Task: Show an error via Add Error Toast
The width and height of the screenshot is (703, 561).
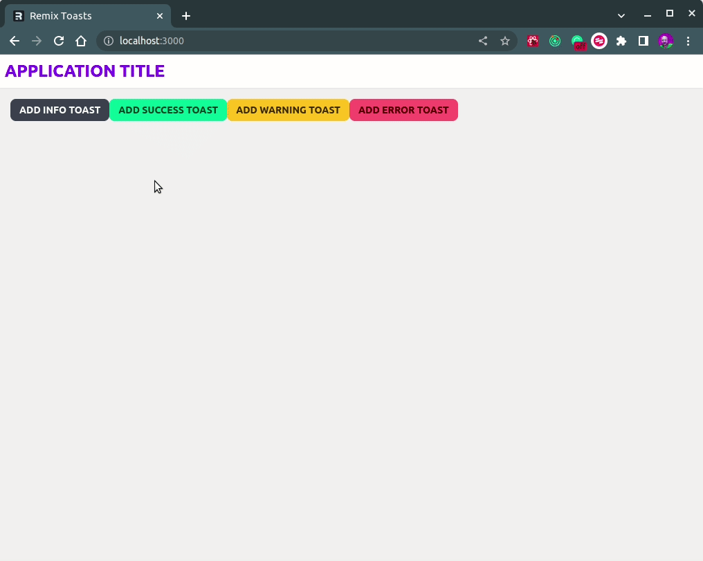Action: click(x=403, y=110)
